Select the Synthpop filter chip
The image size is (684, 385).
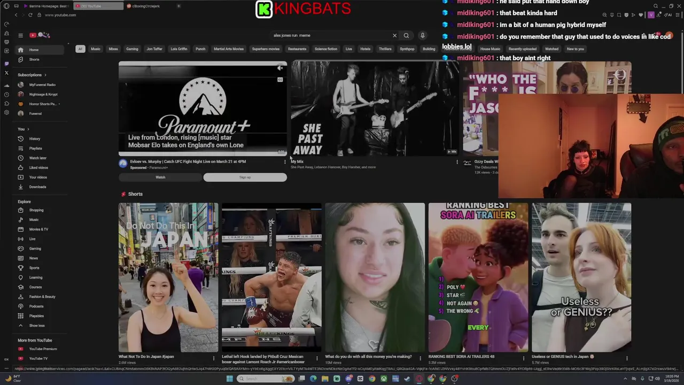(x=407, y=49)
